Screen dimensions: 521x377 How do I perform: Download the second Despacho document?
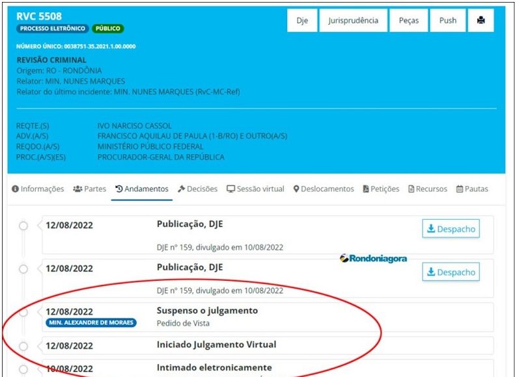coord(451,272)
